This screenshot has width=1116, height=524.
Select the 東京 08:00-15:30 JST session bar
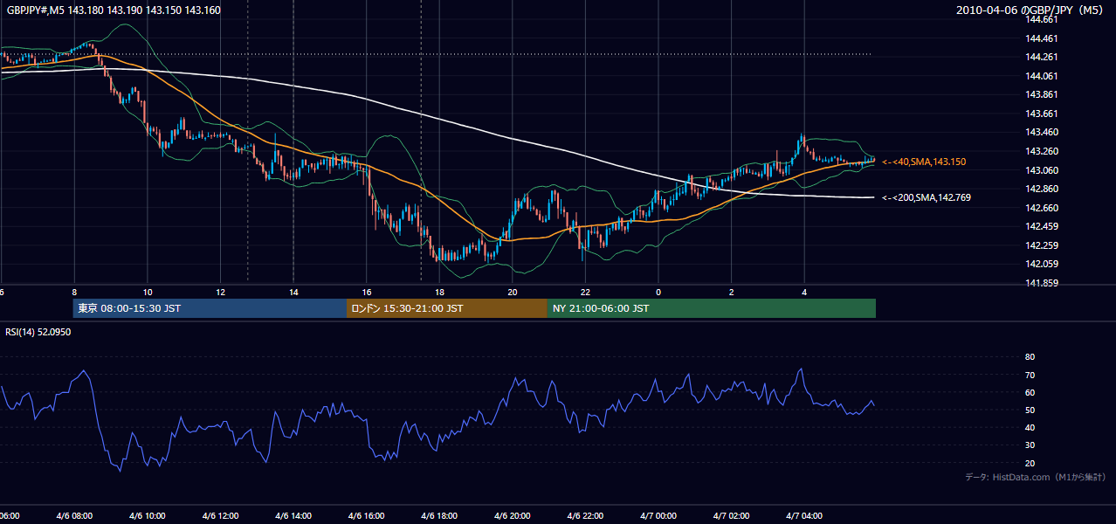(210, 308)
